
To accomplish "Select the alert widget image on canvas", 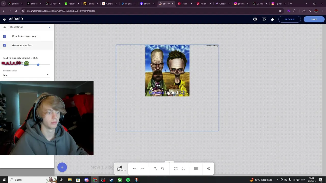I will [167, 71].
